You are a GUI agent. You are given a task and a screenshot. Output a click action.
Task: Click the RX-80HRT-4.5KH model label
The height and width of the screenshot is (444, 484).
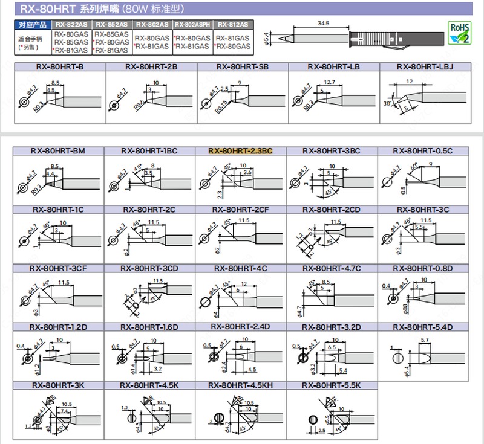pos(240,385)
